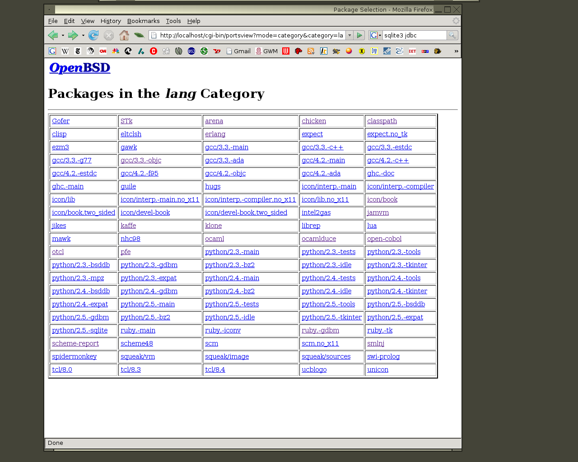Expand the URL history dropdown
Viewport: 578px width, 462px height.
point(350,35)
